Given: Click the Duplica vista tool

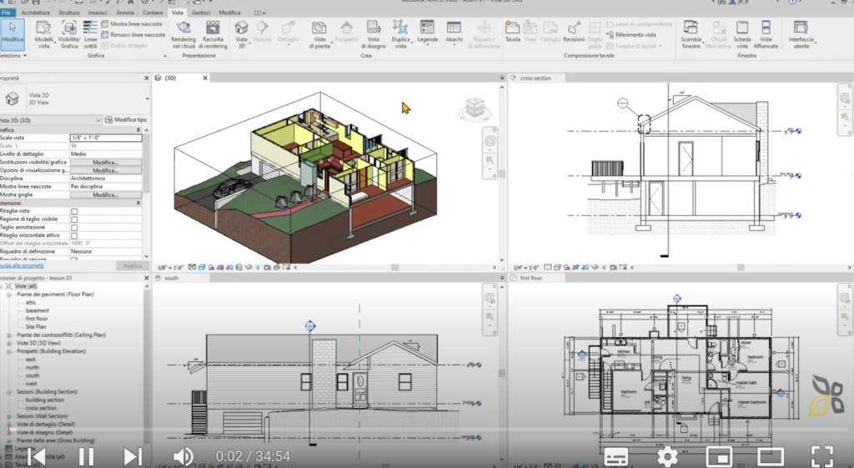Looking at the screenshot, I should (400, 35).
